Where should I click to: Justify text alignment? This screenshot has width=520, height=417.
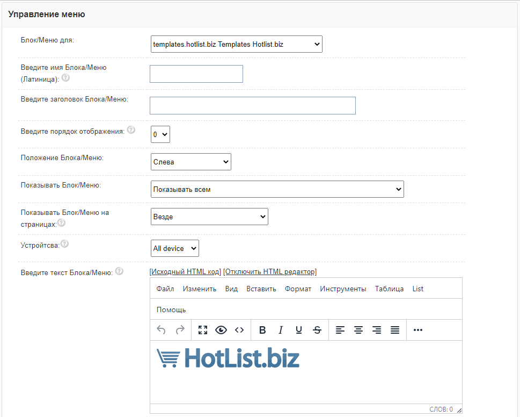[x=395, y=330]
